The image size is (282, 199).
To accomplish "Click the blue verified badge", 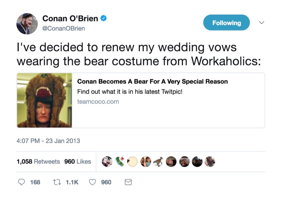I will click(103, 18).
